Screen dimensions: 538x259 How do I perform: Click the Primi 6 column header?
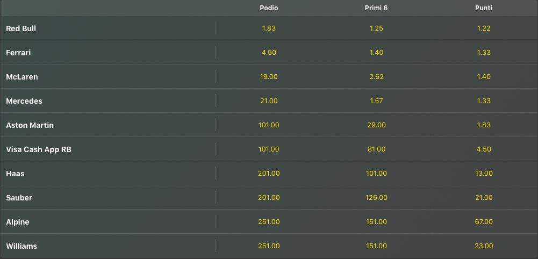pyautogui.click(x=376, y=8)
